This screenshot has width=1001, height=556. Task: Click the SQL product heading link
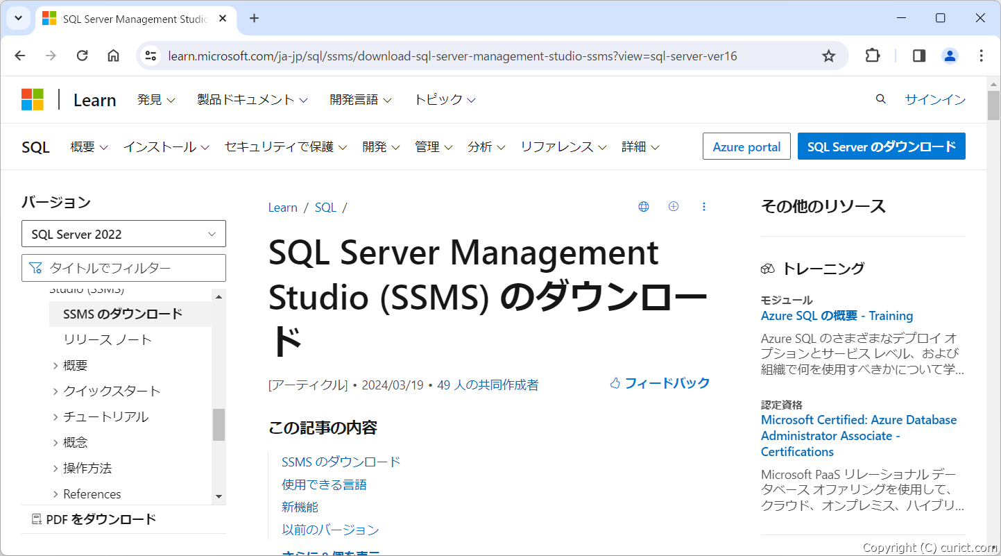[35, 147]
